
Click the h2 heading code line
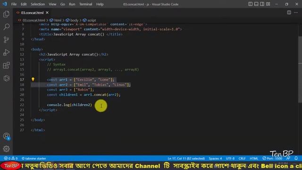(x=74, y=54)
